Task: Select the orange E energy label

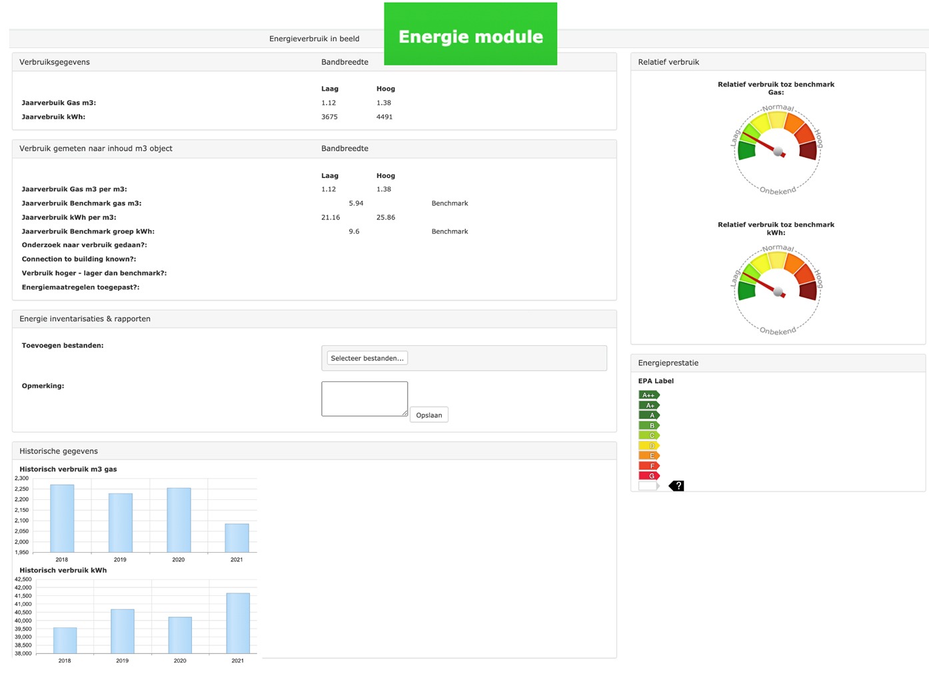Action: click(648, 456)
